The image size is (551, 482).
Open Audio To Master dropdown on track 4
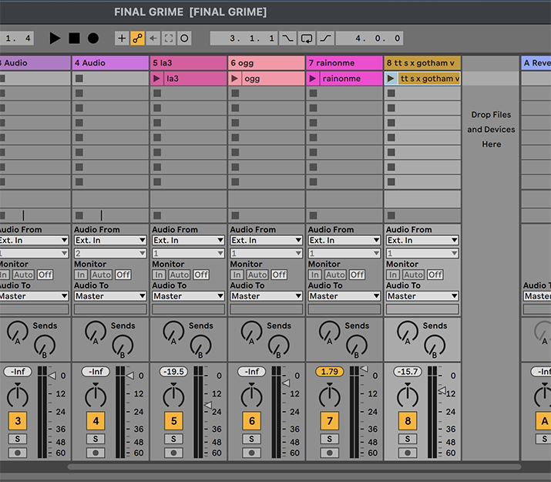[110, 296]
